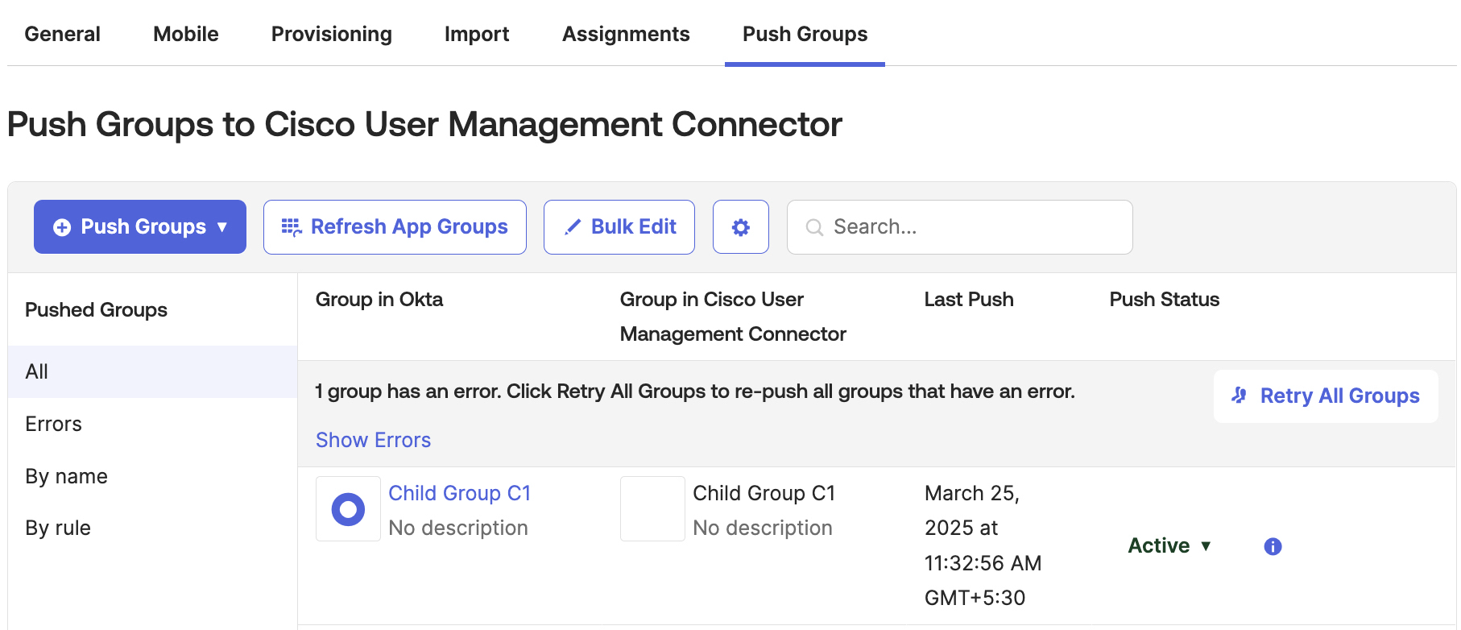Click the Show Errors link
The width and height of the screenshot is (1461, 630).
pos(373,440)
